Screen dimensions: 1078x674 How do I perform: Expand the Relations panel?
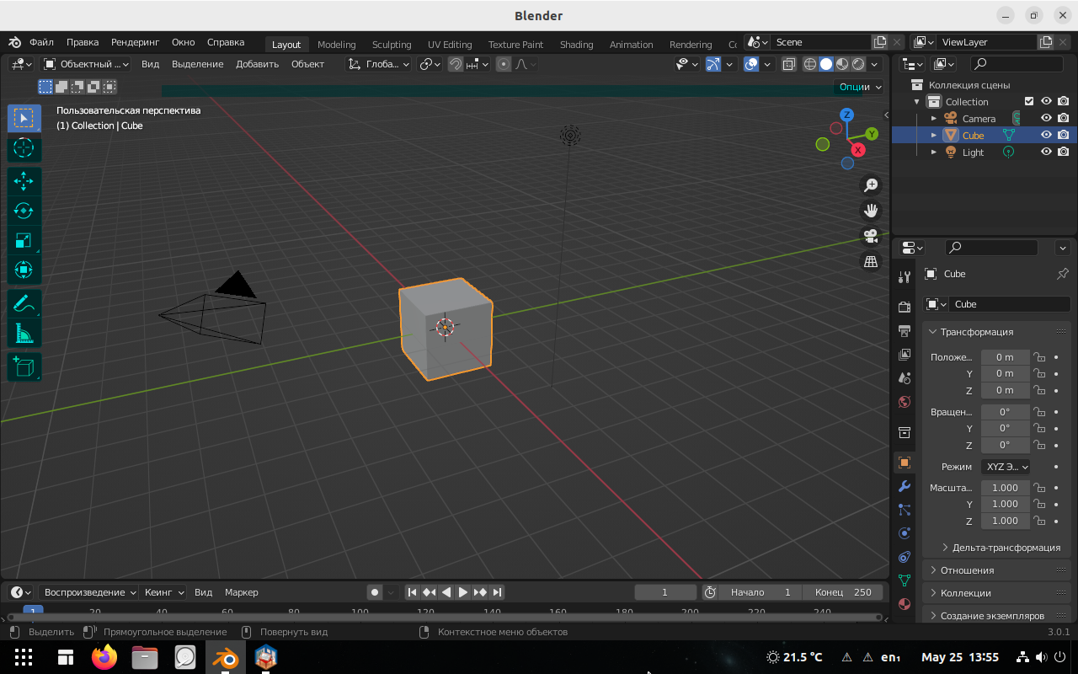[x=997, y=570]
